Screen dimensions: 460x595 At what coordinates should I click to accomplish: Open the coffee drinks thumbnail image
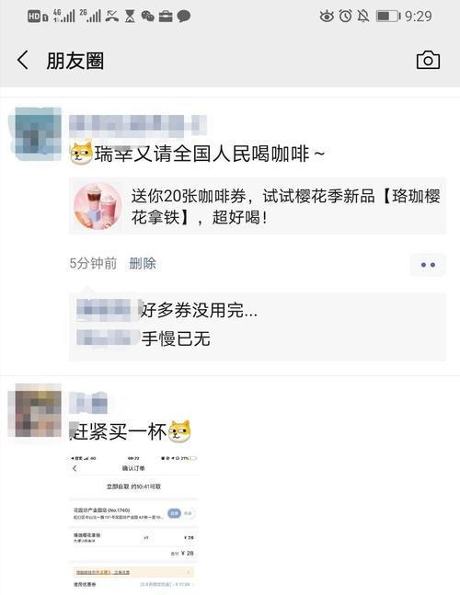pos(98,206)
